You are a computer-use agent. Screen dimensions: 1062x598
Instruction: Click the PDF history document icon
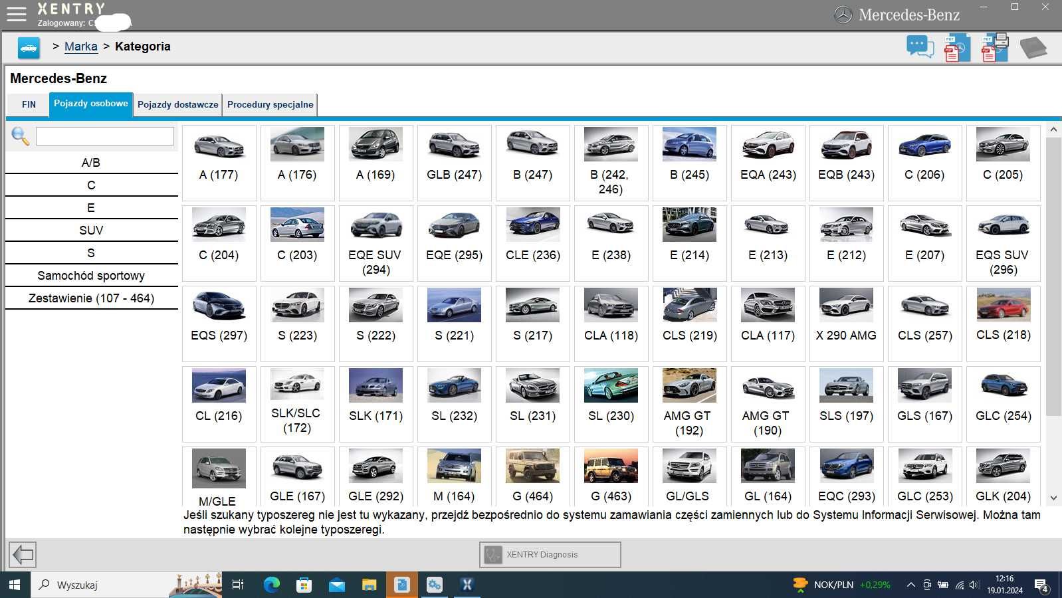[957, 48]
